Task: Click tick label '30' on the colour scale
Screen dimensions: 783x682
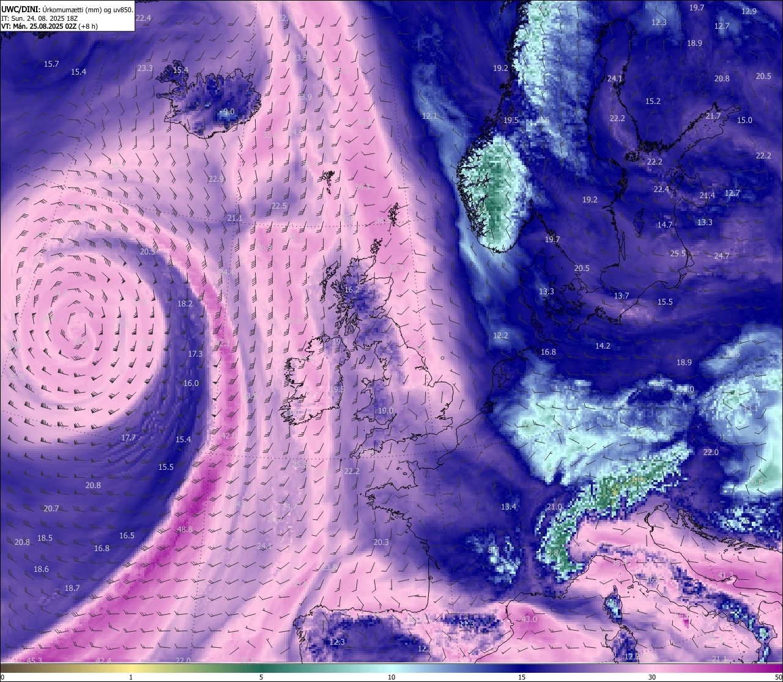Action: pyautogui.click(x=652, y=677)
